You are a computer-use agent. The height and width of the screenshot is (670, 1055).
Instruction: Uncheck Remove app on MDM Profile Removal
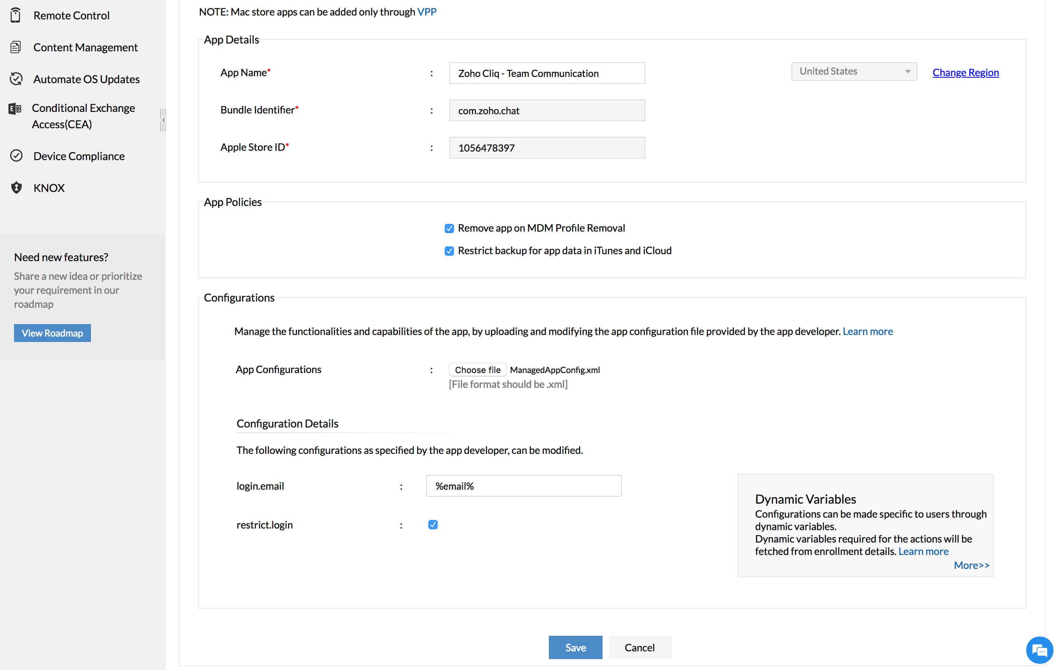click(449, 228)
